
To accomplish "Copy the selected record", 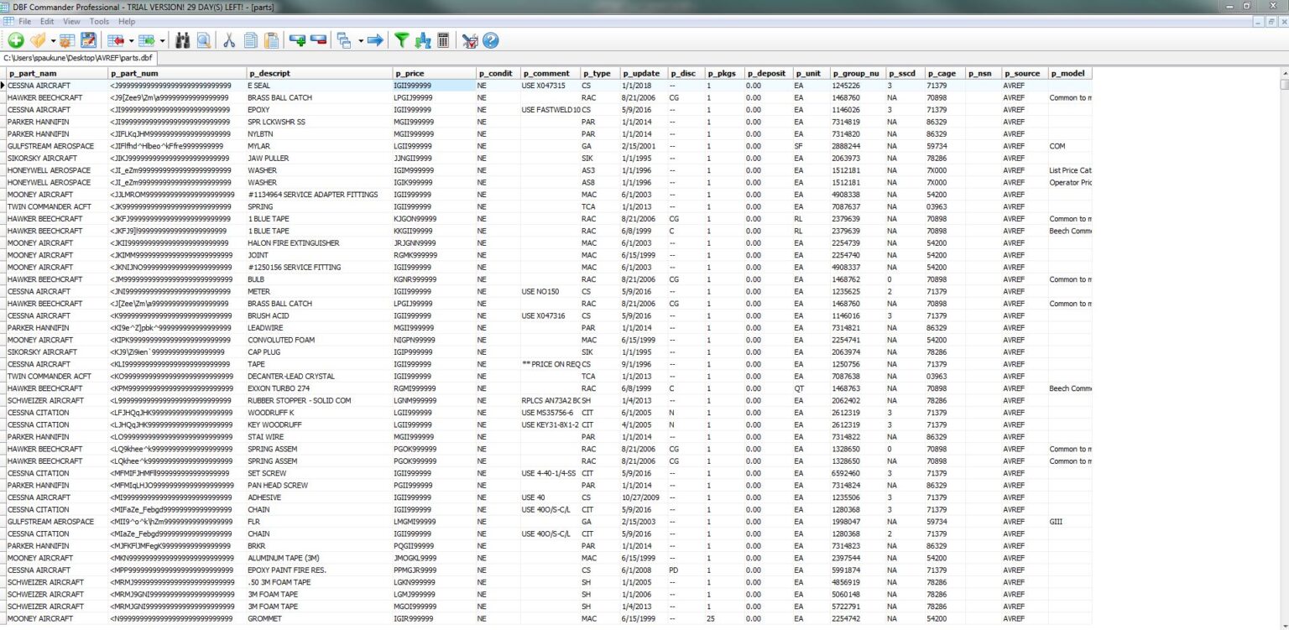I will [x=250, y=39].
